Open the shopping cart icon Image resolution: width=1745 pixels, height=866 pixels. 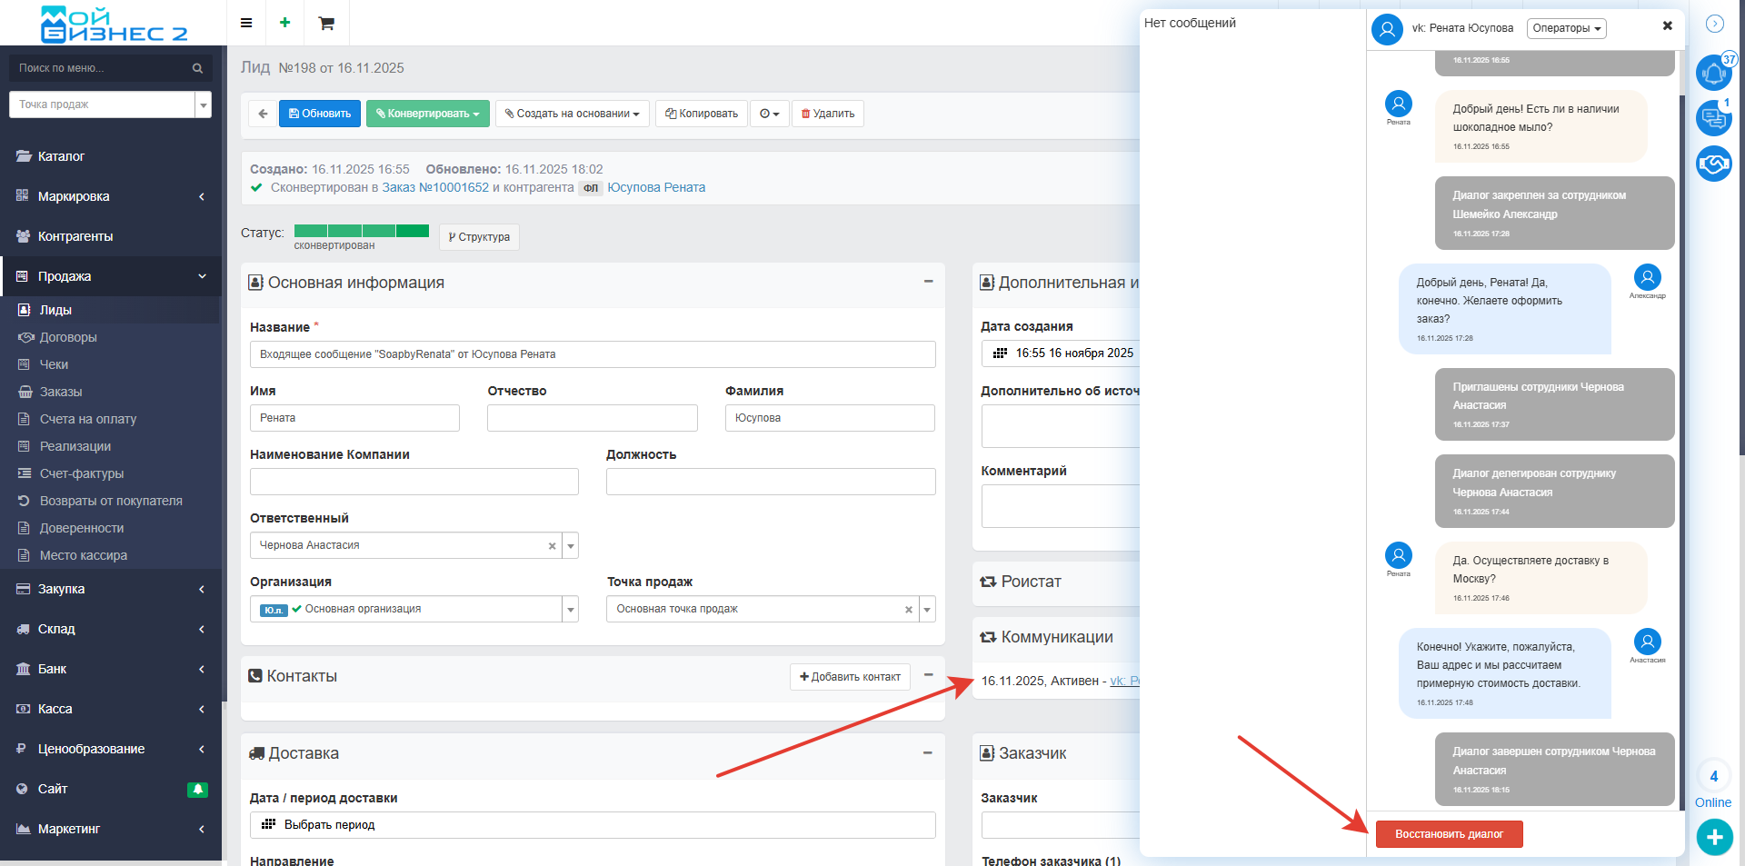tap(326, 23)
